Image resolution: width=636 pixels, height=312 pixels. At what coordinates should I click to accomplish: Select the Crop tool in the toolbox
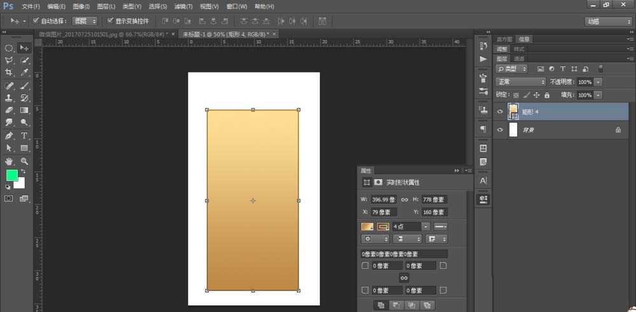[10, 73]
